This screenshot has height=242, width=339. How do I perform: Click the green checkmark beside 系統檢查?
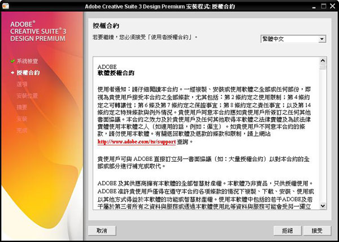click(x=12, y=61)
